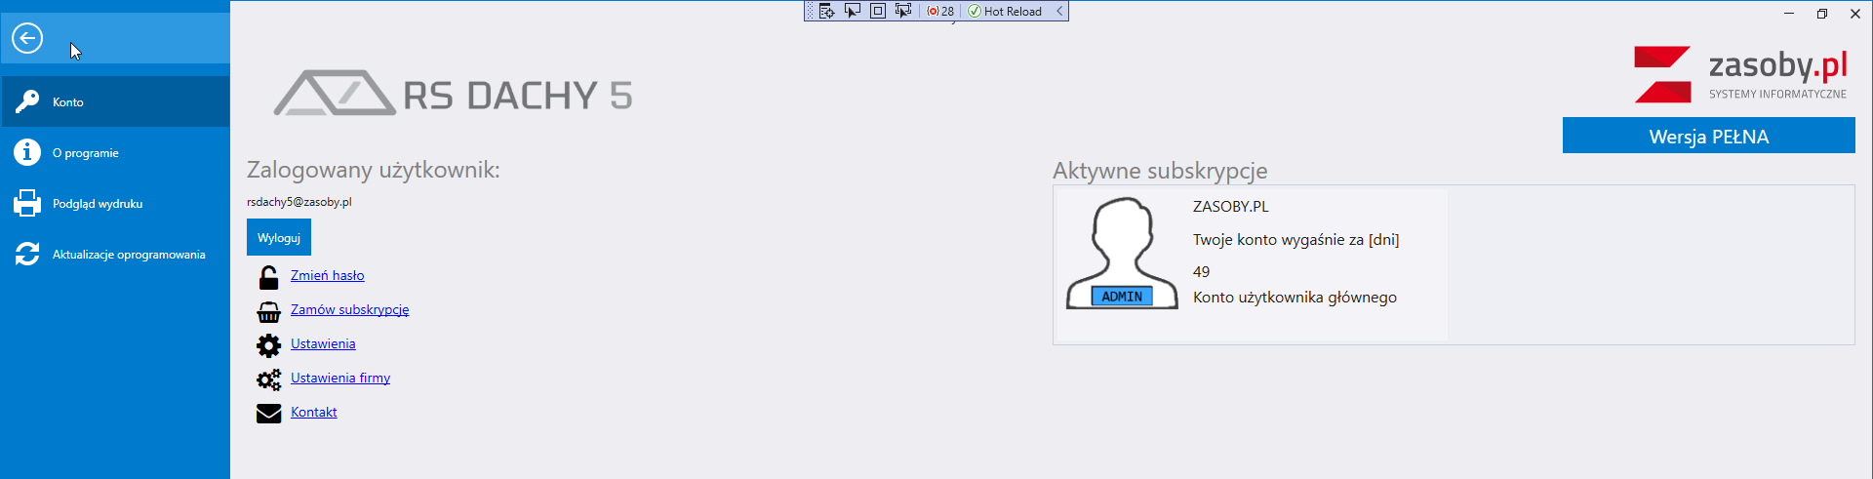Image resolution: width=1873 pixels, height=479 pixels.
Task: Click the double-gear icon beside Ustawienia firmy
Action: coord(268,379)
